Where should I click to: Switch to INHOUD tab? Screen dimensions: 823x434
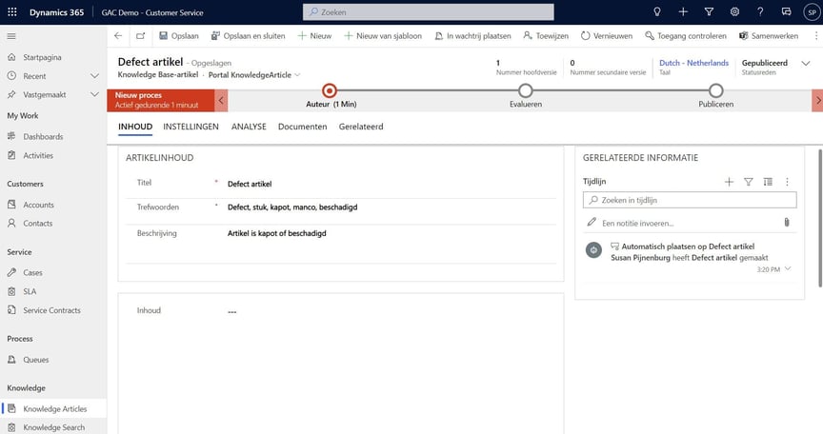click(x=135, y=127)
